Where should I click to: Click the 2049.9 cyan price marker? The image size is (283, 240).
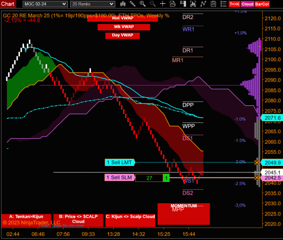point(272,162)
